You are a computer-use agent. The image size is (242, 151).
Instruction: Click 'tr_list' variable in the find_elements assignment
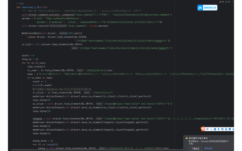click(27, 44)
